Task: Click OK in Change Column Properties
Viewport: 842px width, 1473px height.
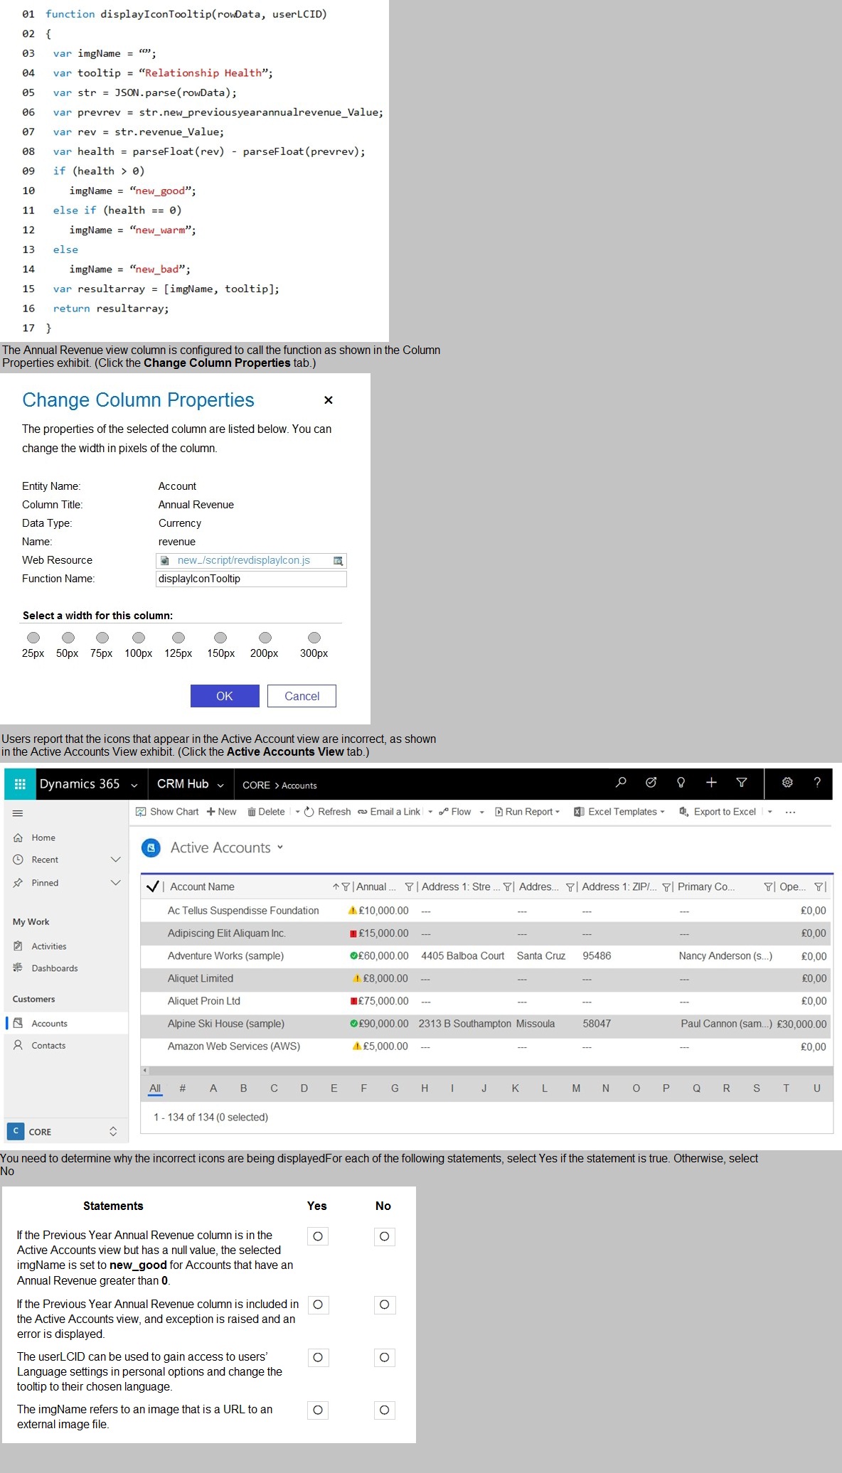Action: coord(225,696)
